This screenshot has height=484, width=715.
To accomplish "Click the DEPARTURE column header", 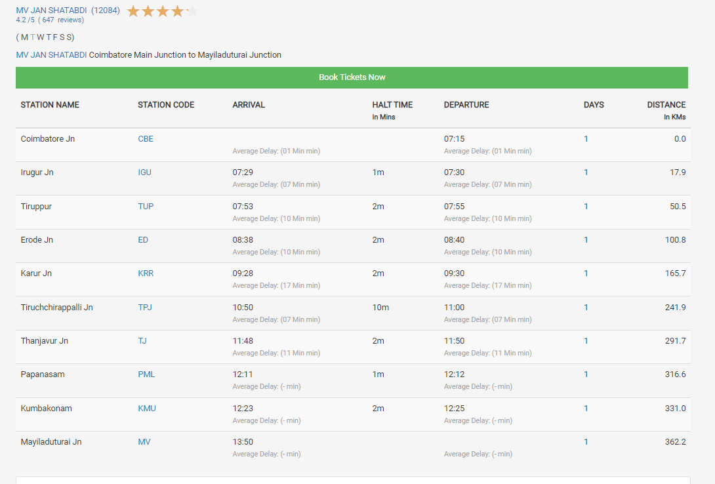I will 466,105.
